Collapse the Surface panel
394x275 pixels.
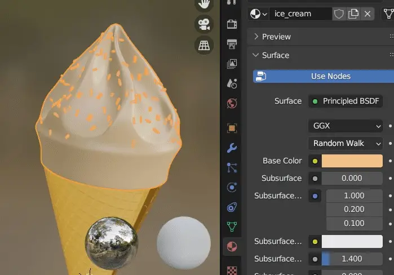tap(256, 55)
